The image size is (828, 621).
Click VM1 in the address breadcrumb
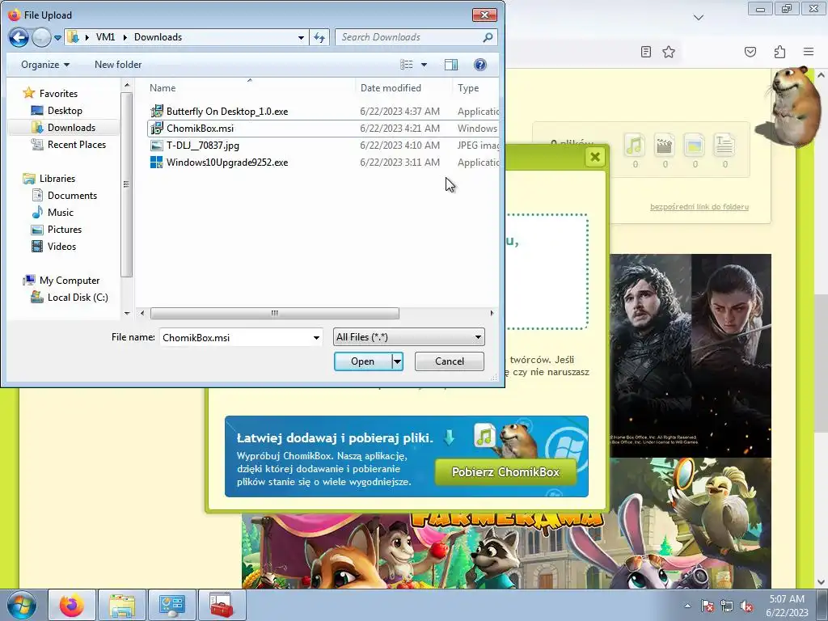[x=105, y=37]
